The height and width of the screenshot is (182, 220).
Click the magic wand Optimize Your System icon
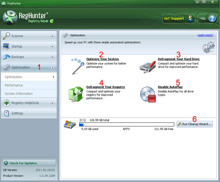77,66
